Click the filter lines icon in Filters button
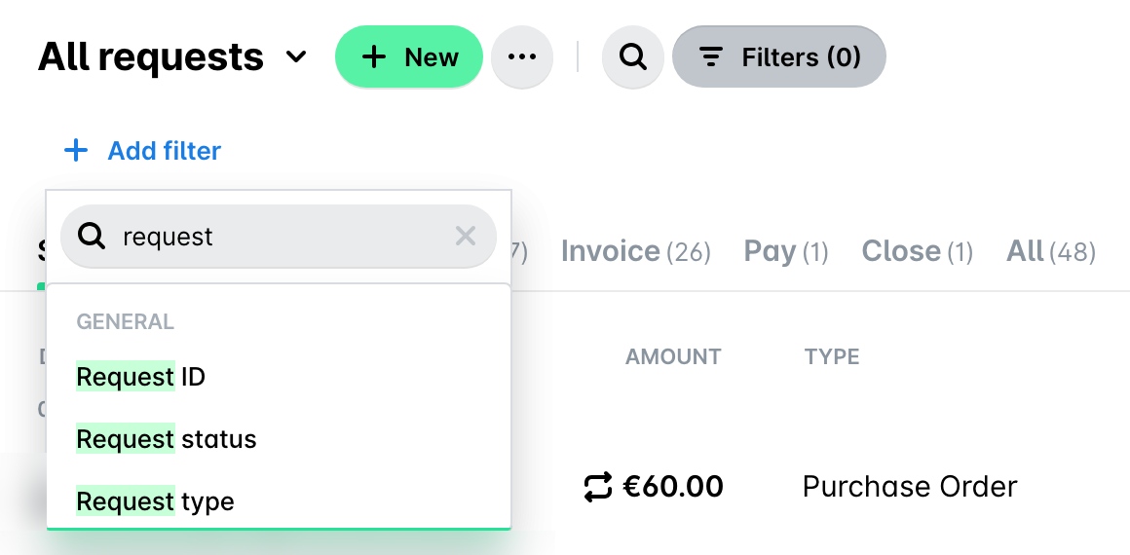 711,56
